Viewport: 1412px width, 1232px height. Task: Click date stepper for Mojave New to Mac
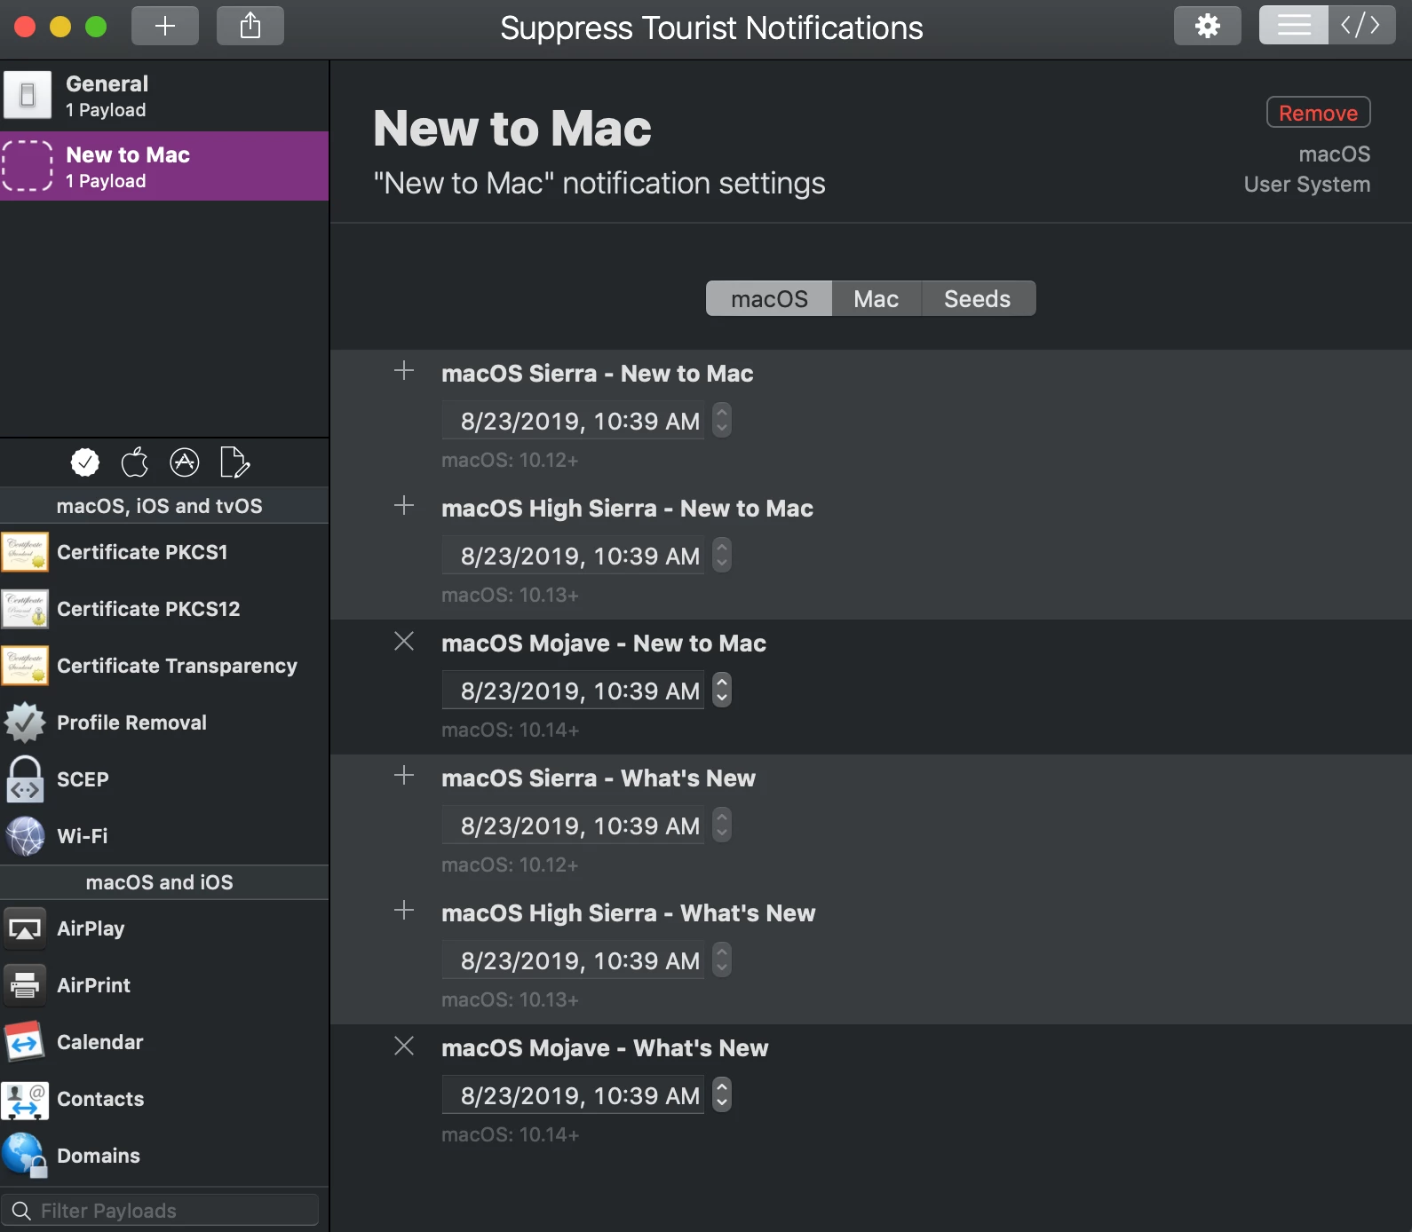tap(722, 690)
